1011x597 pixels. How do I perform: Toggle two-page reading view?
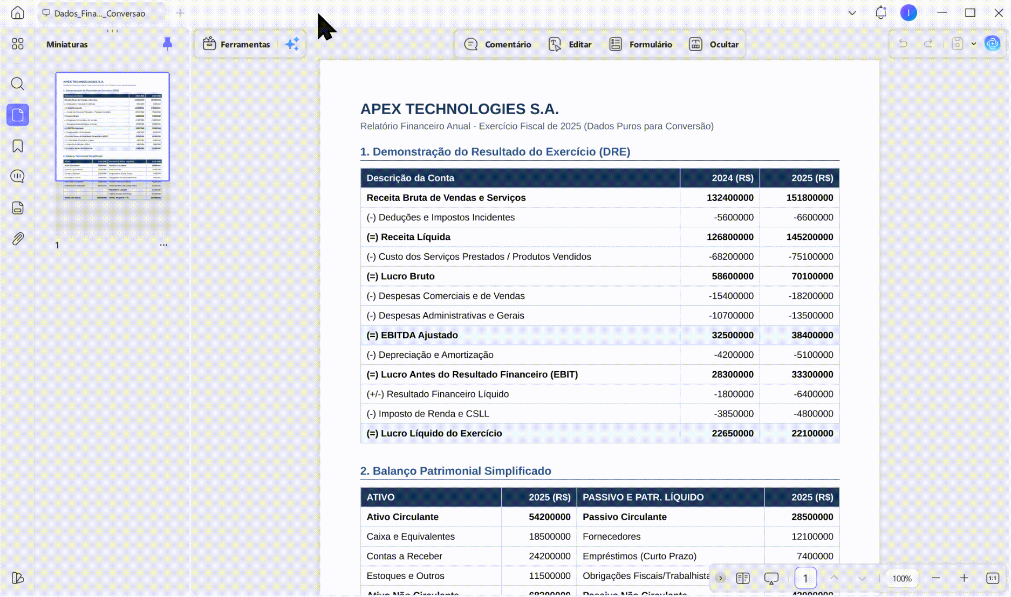pyautogui.click(x=743, y=578)
